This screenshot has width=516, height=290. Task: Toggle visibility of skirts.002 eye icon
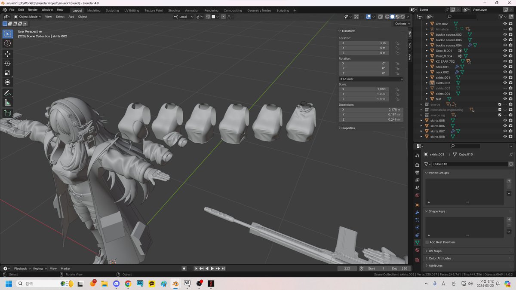(505, 83)
